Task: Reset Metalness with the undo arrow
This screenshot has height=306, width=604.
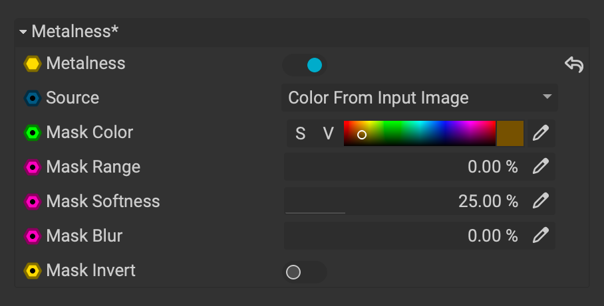Action: coord(573,64)
